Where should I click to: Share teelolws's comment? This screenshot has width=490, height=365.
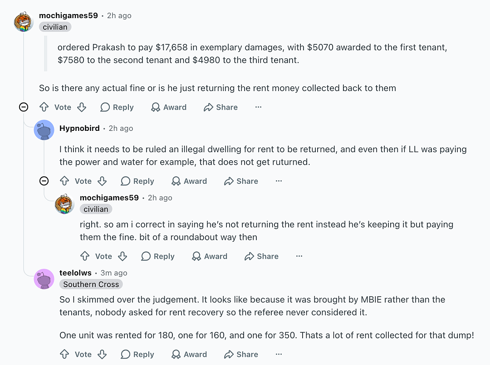[x=241, y=354]
